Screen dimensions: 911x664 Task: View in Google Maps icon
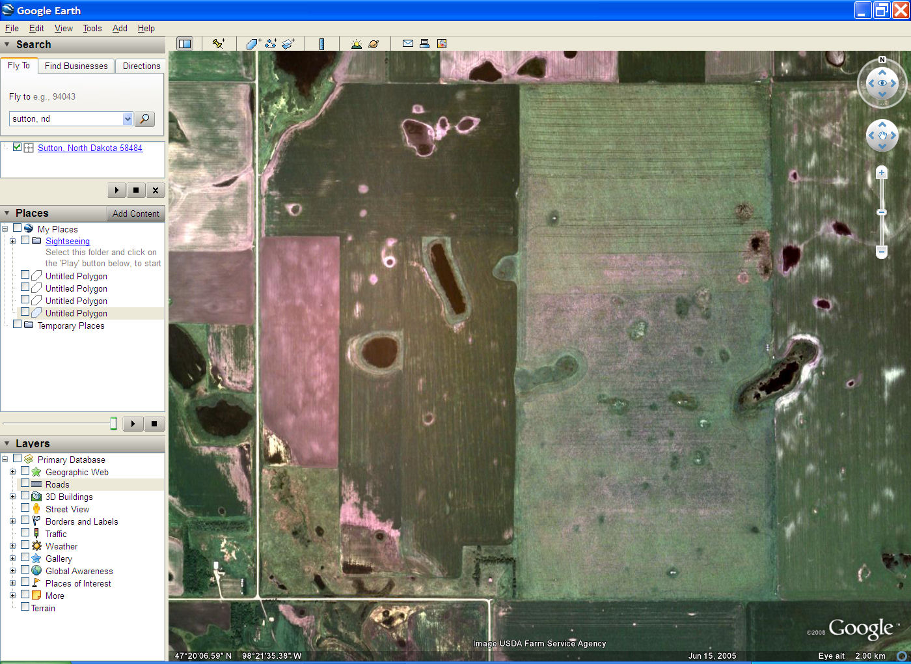(x=442, y=44)
